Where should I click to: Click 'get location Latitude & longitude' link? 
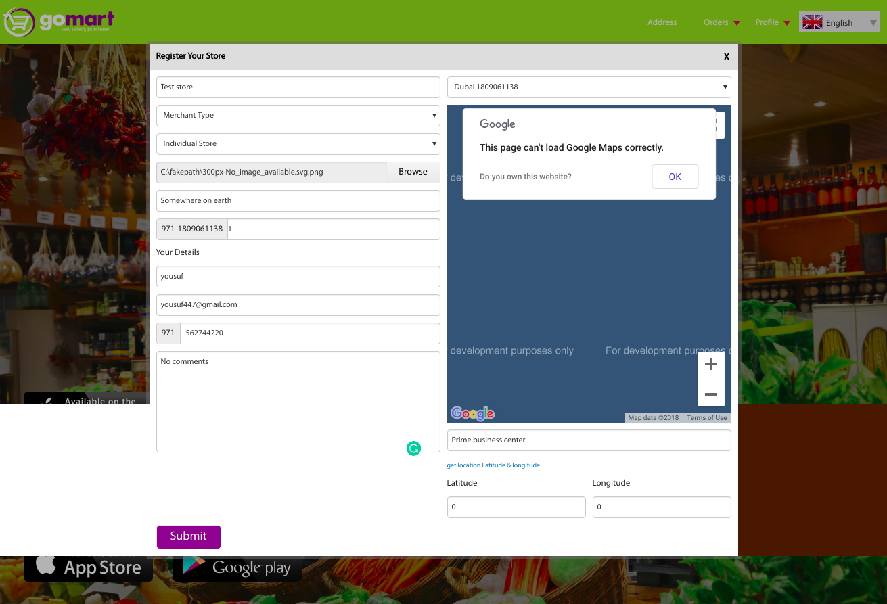(x=493, y=465)
